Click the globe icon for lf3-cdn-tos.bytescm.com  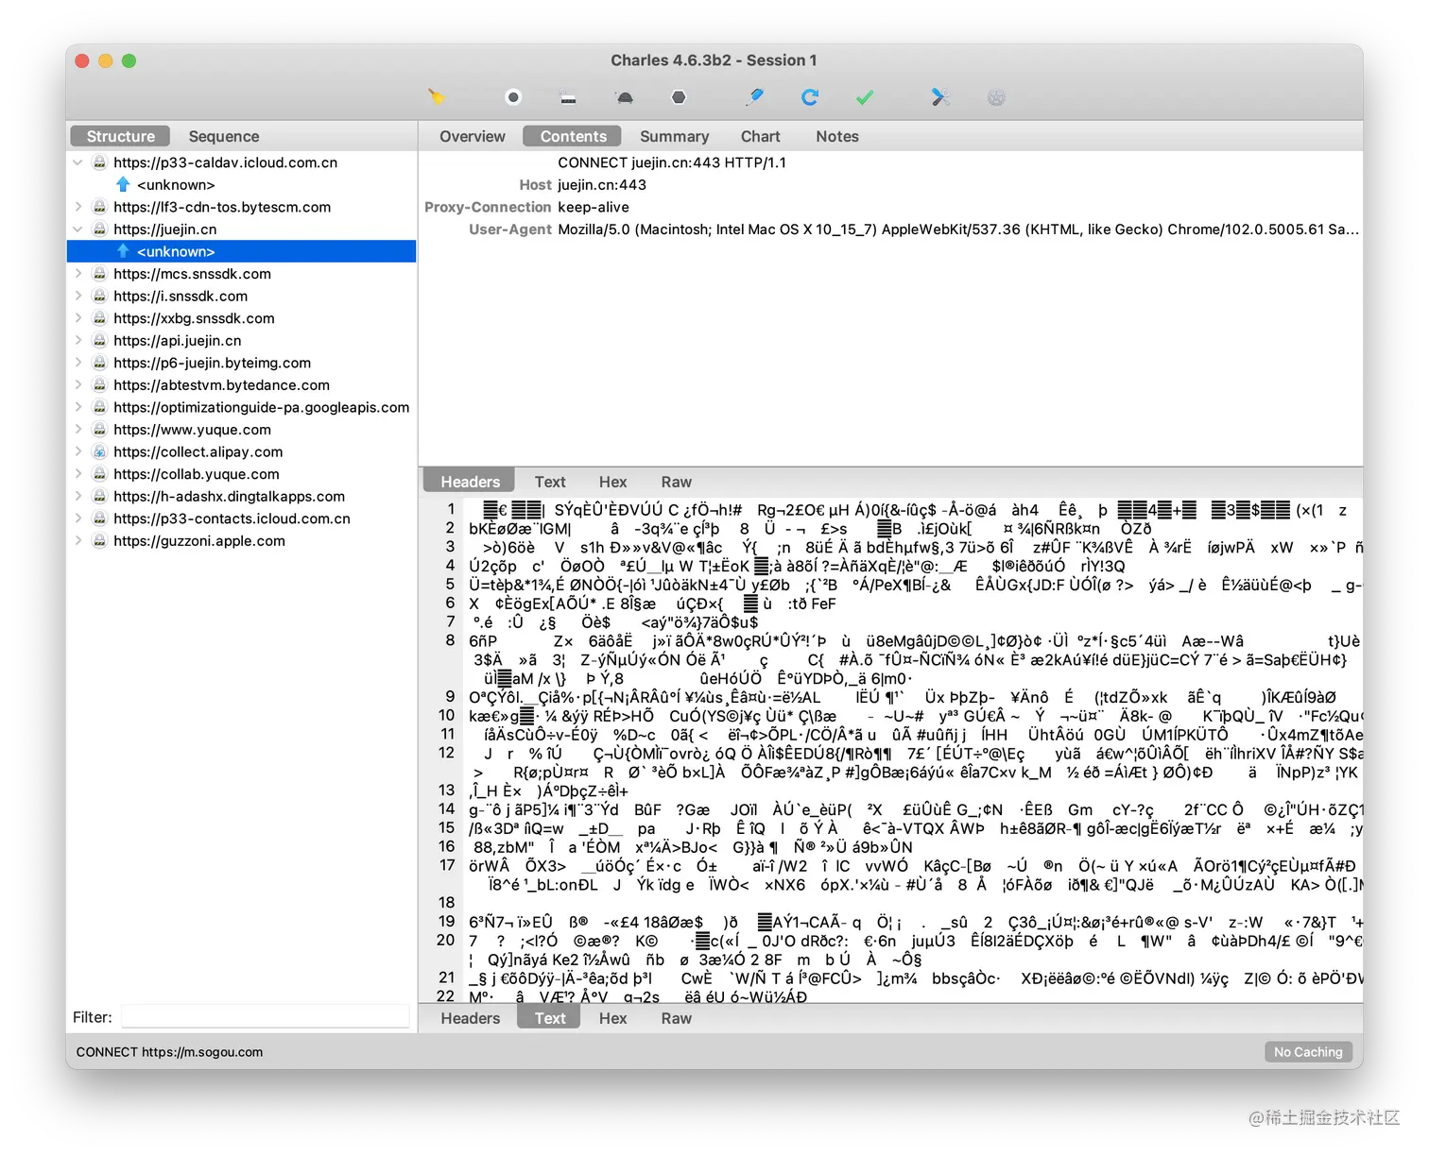coord(99,207)
